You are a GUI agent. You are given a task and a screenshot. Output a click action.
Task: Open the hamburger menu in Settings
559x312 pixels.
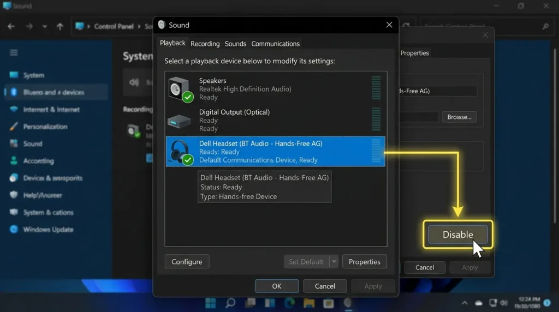click(x=14, y=53)
